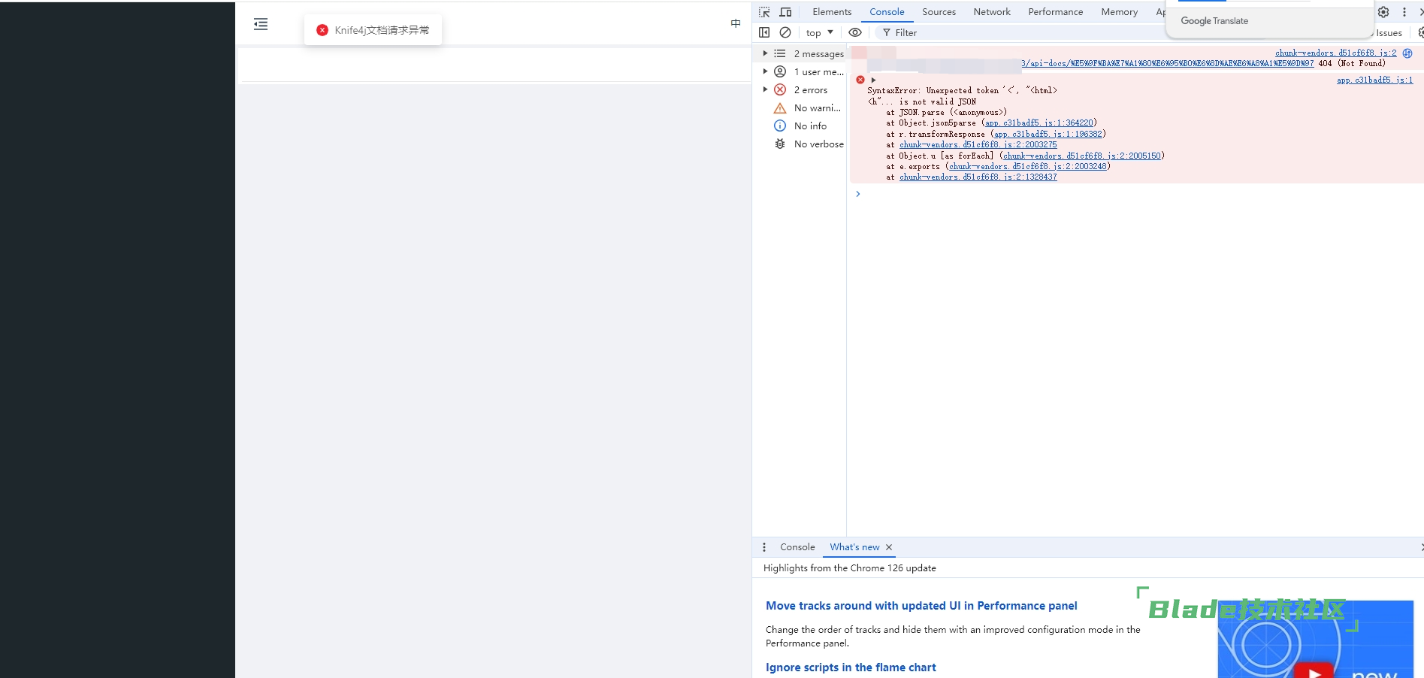Clear the console with the ban icon

pos(785,32)
